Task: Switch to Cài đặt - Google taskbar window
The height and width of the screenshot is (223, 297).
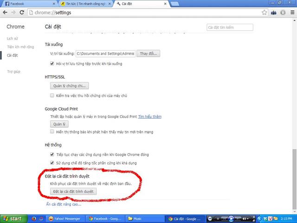Action: coord(185,219)
